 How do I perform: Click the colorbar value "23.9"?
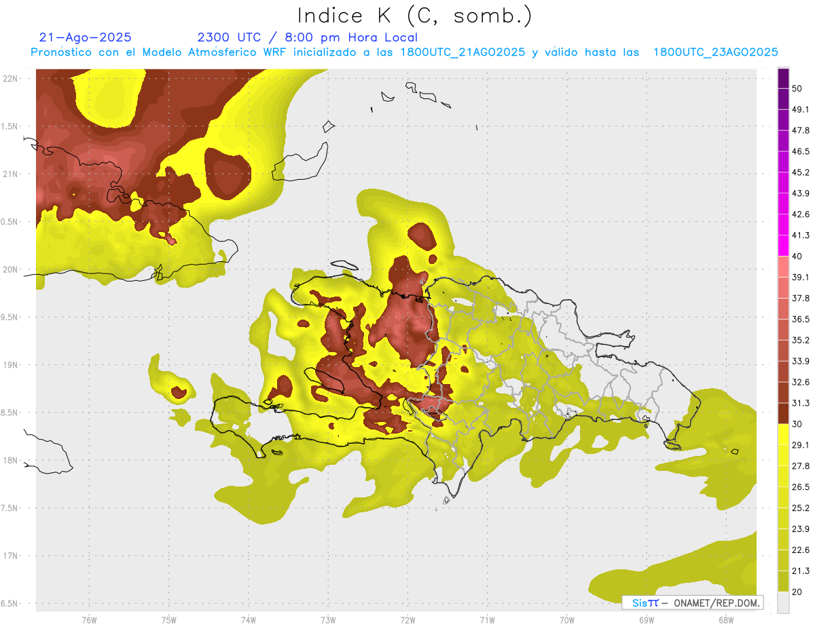point(801,529)
